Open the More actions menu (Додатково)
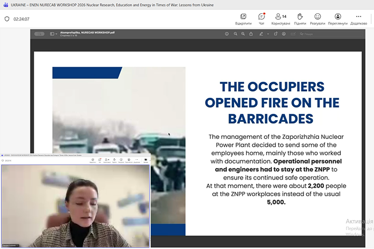 [359, 19]
